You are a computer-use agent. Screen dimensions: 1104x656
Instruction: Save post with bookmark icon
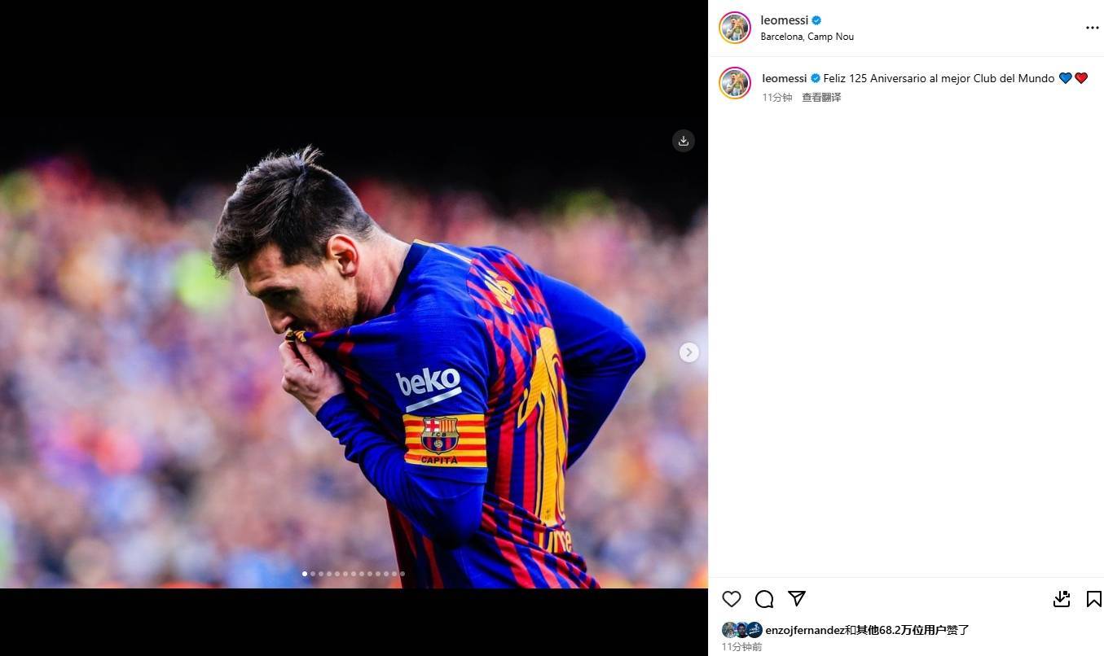point(1094,599)
